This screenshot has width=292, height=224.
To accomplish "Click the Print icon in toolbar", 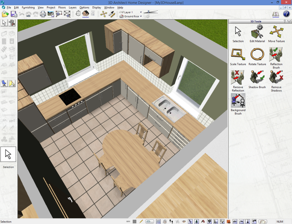I will [x=43, y=14].
